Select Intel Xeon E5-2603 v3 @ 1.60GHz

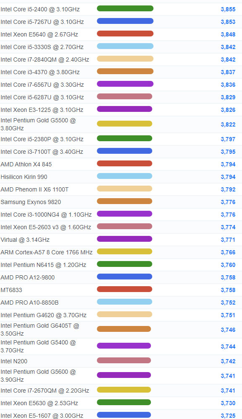pyautogui.click(x=46, y=227)
